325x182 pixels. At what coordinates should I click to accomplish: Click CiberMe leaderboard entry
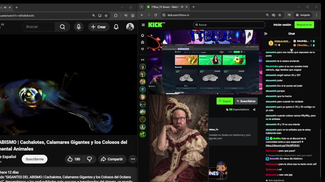click(304, 45)
